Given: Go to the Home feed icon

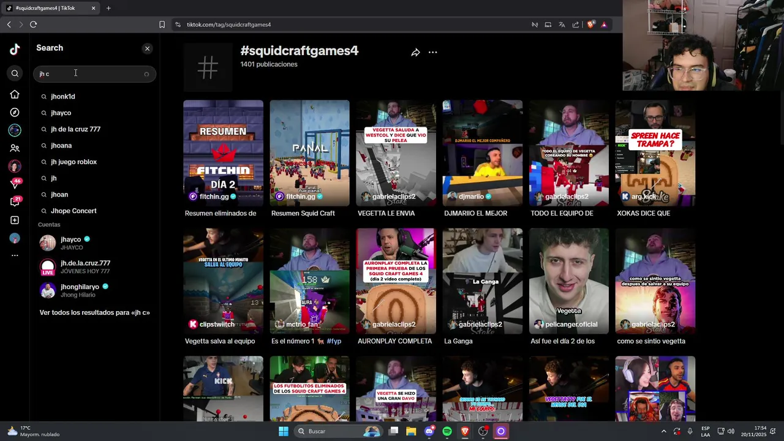Looking at the screenshot, I should click(x=15, y=94).
